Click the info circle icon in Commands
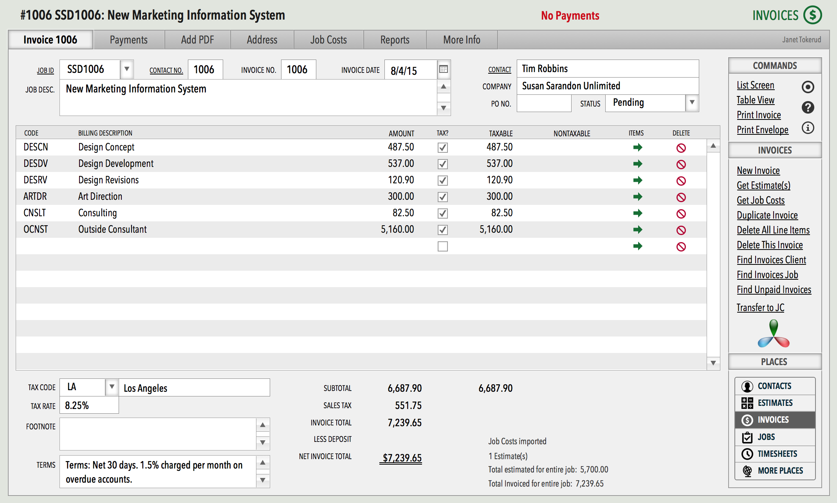This screenshot has height=503, width=837. (x=808, y=128)
